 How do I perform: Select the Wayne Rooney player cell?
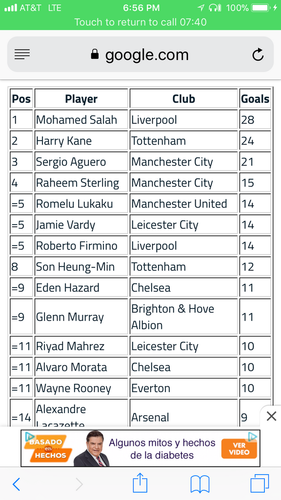click(x=81, y=388)
